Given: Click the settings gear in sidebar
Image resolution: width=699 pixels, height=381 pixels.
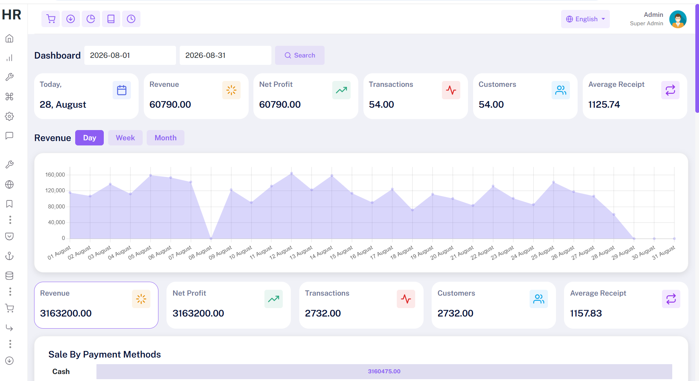Looking at the screenshot, I should tap(10, 116).
